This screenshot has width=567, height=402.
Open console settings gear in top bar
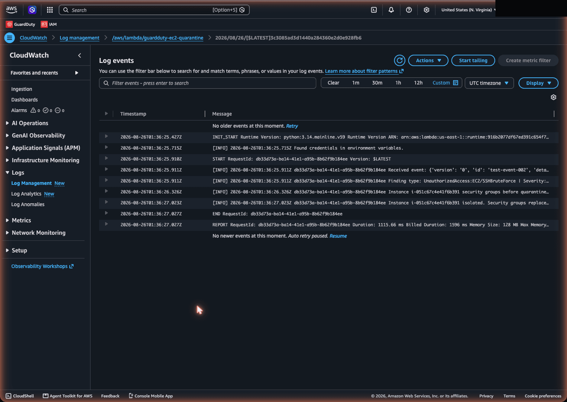[427, 10]
